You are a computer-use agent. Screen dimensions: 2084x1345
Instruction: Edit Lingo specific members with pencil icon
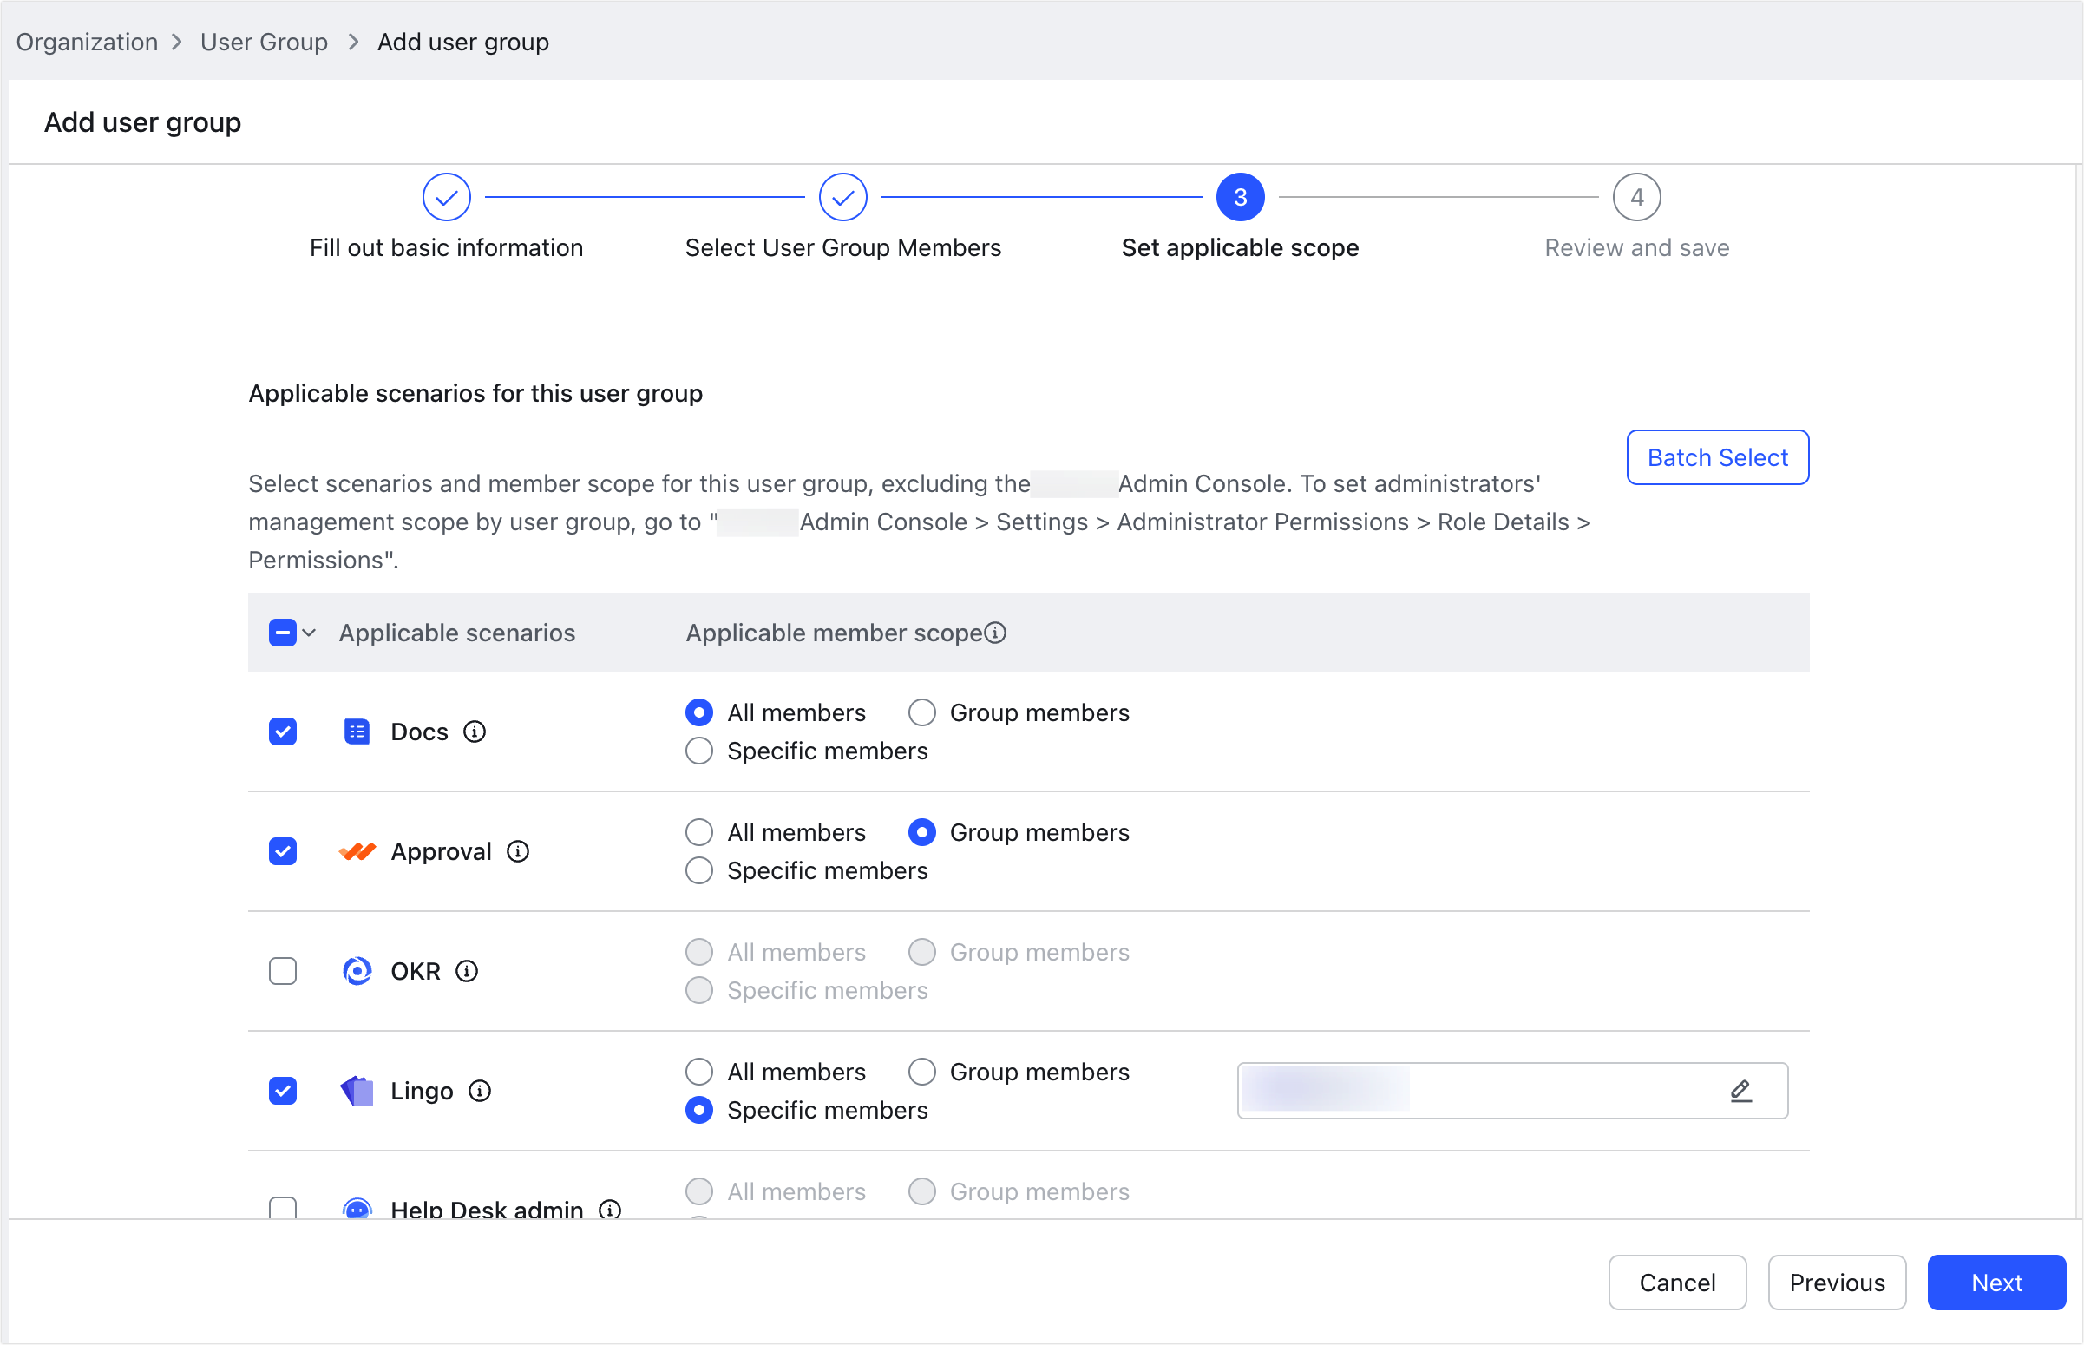[1741, 1091]
